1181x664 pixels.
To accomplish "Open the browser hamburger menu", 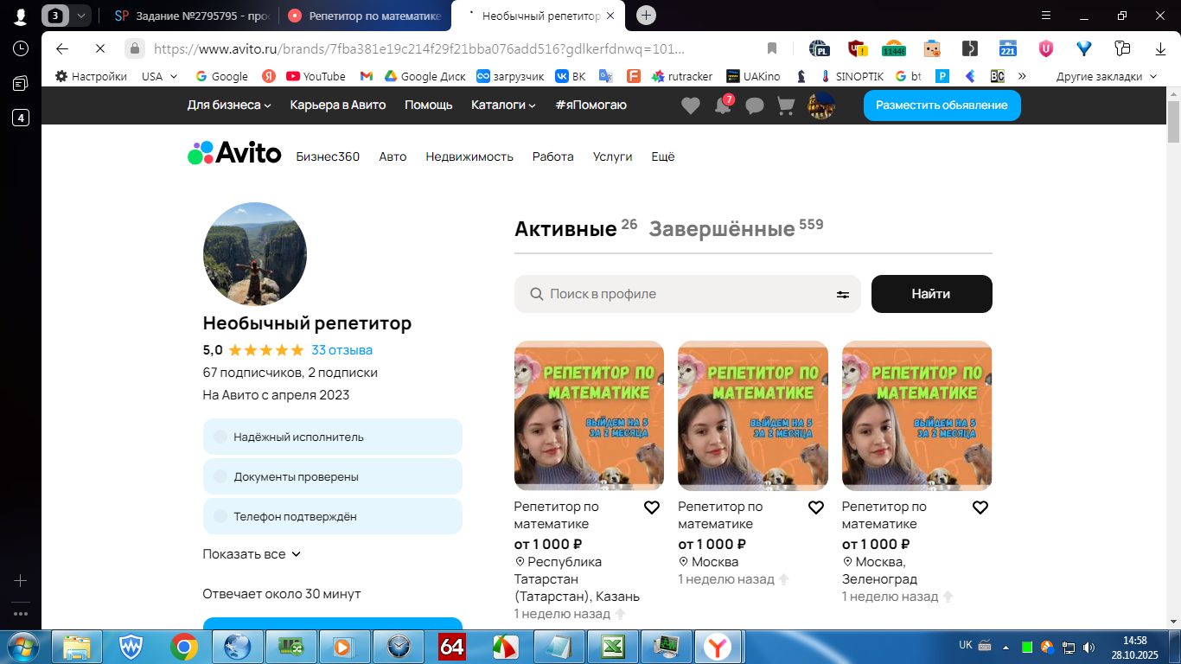I will point(1046,16).
